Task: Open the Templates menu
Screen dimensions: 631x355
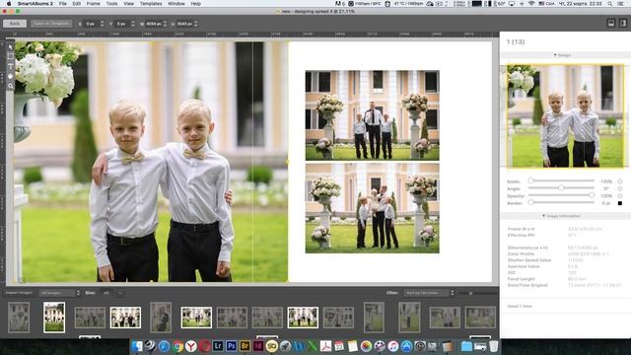Action: [x=151, y=4]
